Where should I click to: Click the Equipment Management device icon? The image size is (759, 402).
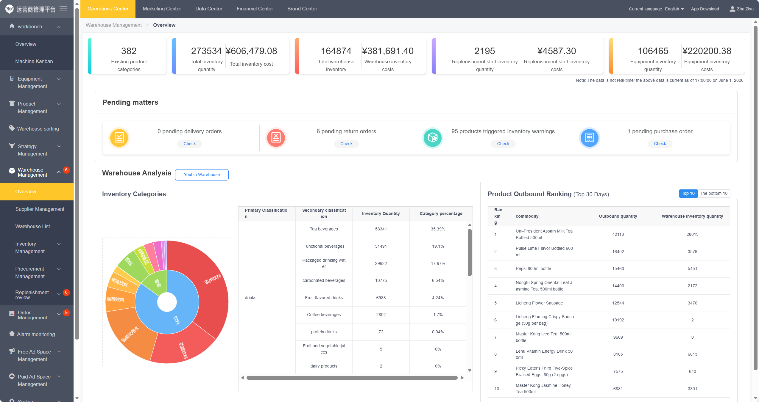12,78
